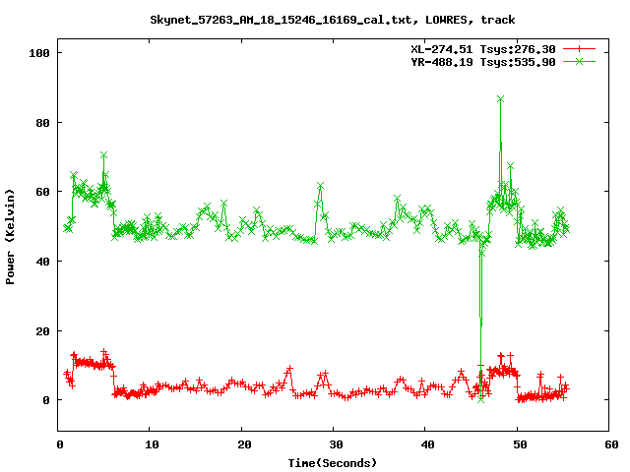Click x-axis tick label 30
The height and width of the screenshot is (472, 630).
click(x=336, y=444)
